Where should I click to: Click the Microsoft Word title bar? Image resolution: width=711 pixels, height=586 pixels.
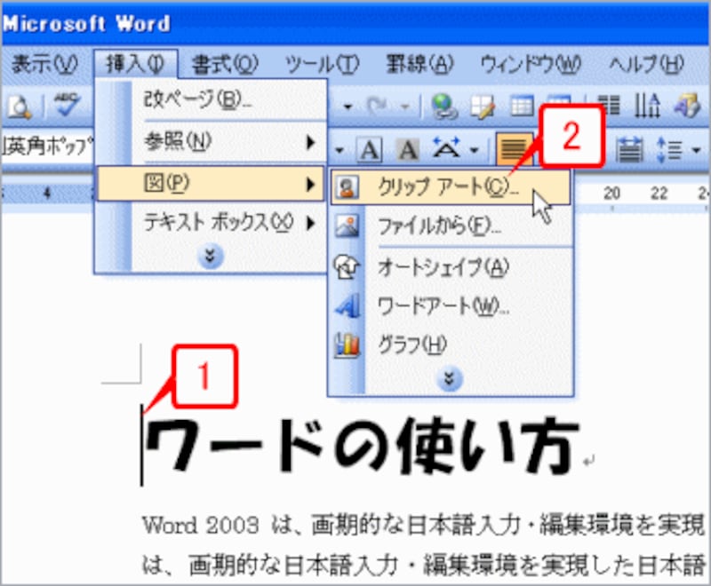pyautogui.click(x=355, y=24)
